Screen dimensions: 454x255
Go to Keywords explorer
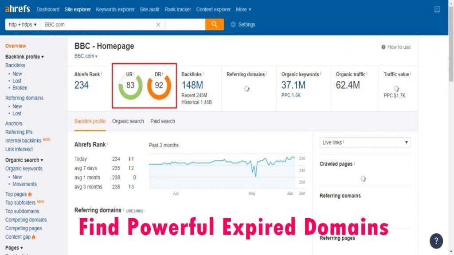click(115, 10)
